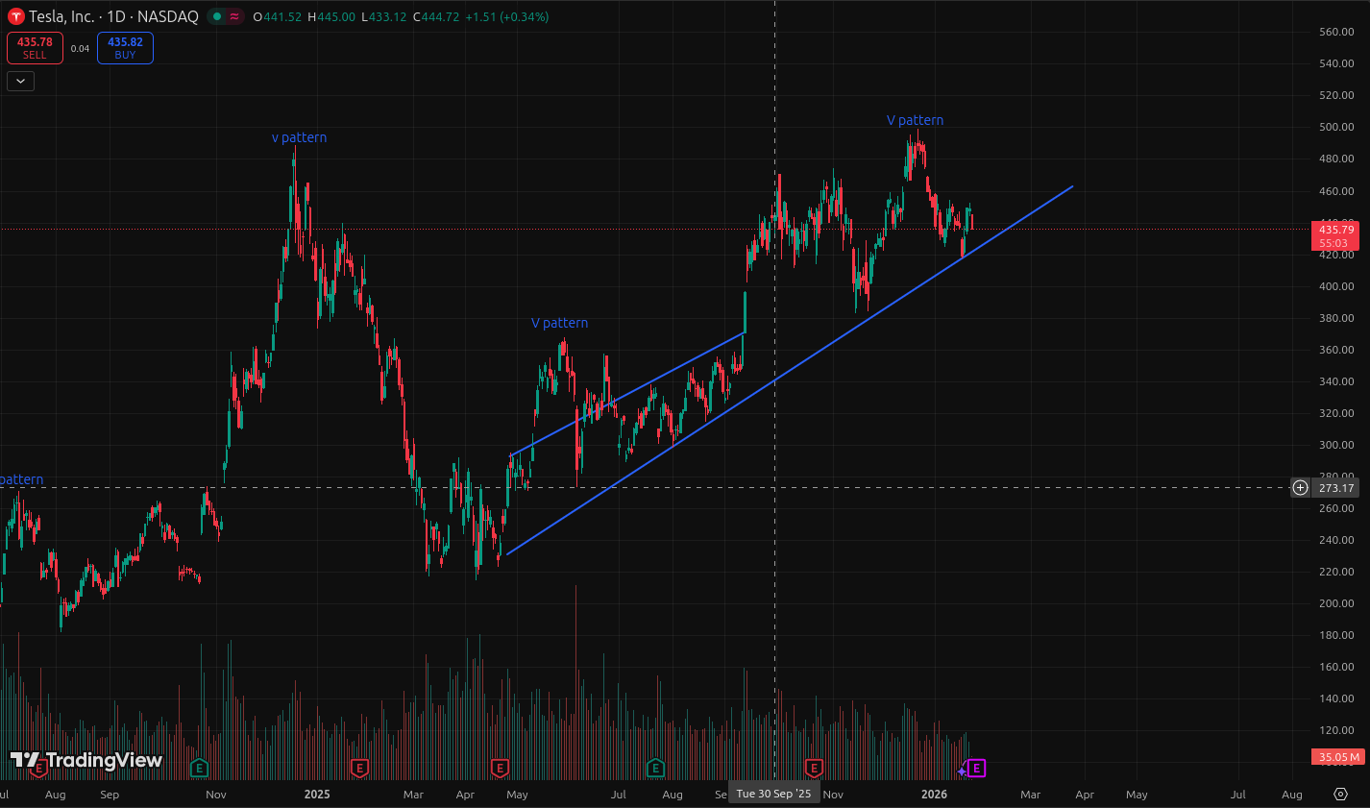Click the pink approximate-data indicator icon
This screenshot has height=808, width=1370.
tap(234, 16)
